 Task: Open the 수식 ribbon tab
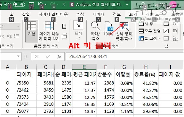80,14
